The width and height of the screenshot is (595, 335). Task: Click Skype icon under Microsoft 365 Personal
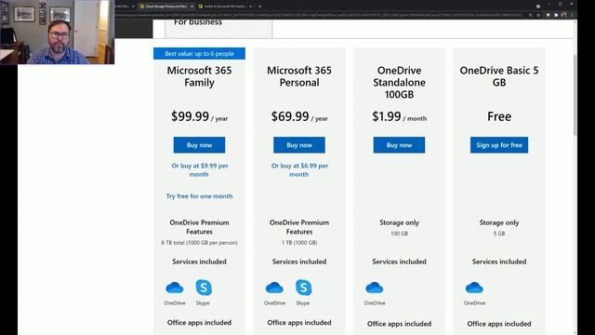click(303, 288)
